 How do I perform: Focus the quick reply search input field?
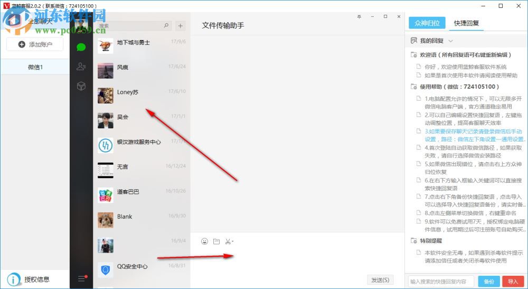pyautogui.click(x=441, y=281)
